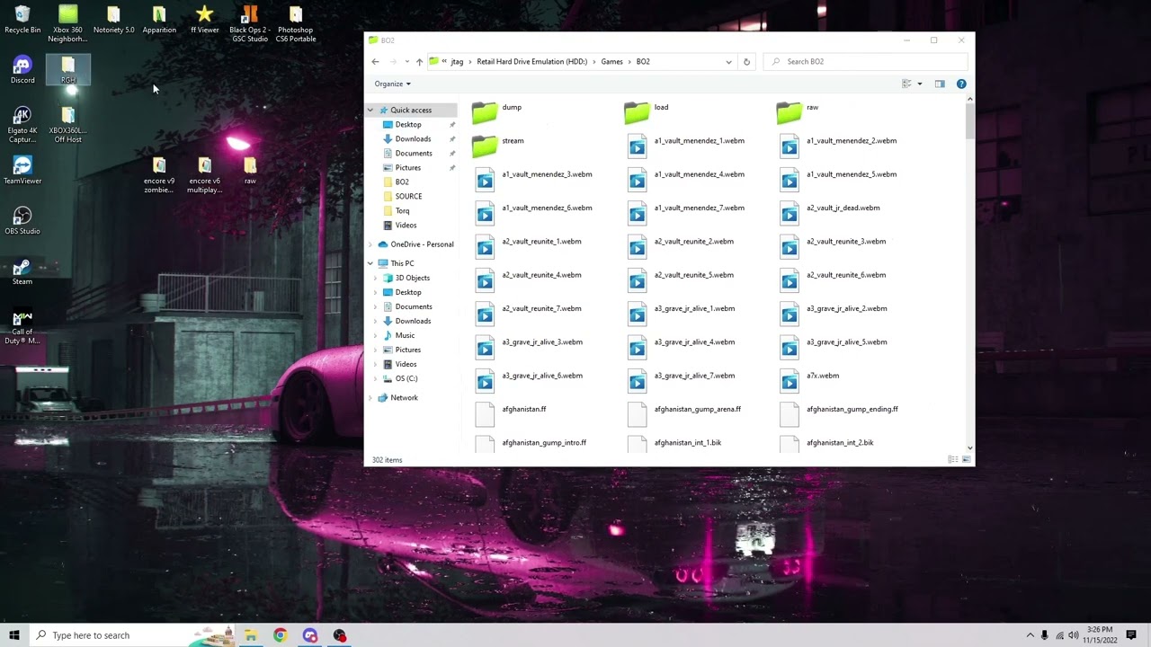Refresh the BO2 folder view
This screenshot has width=1151, height=647.
[x=746, y=62]
